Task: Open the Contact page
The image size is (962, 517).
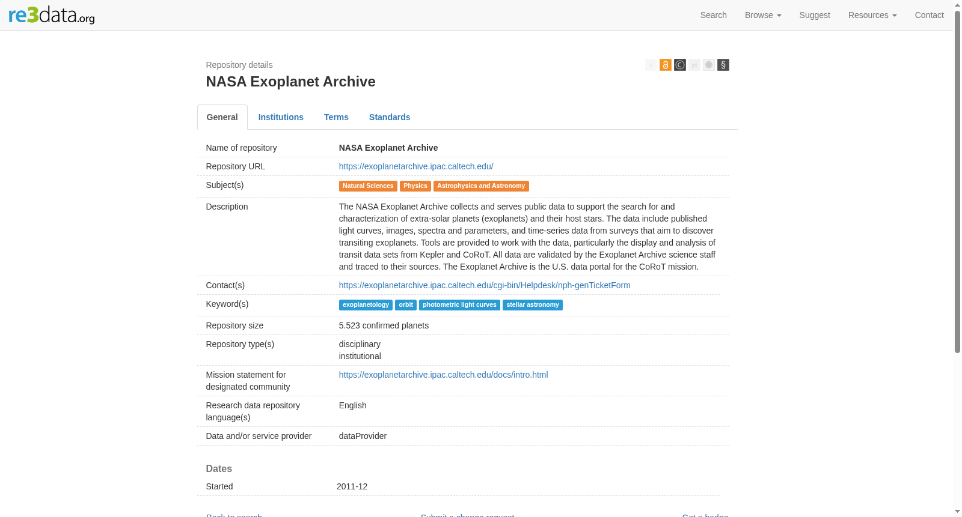Action: (x=930, y=15)
